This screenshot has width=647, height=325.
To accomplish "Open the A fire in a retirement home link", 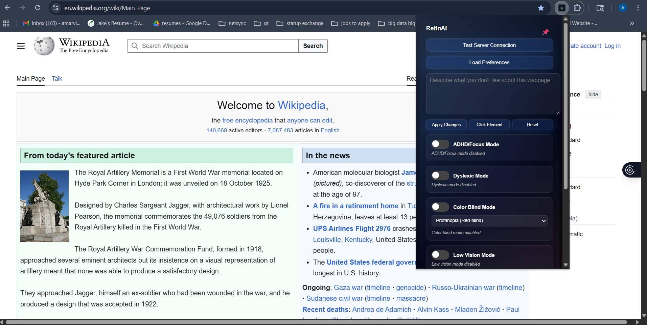I will (356, 206).
